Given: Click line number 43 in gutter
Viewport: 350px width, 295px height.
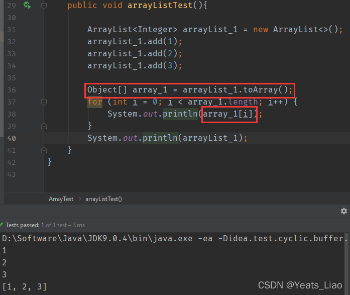Looking at the screenshot, I should pyautogui.click(x=12, y=174).
